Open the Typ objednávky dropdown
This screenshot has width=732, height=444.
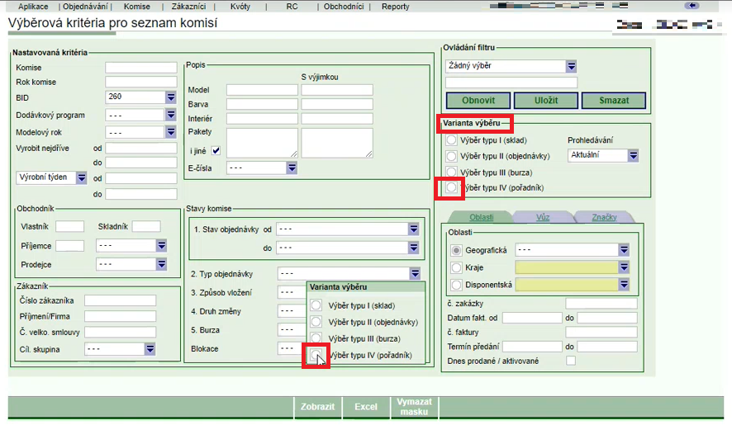click(x=413, y=274)
